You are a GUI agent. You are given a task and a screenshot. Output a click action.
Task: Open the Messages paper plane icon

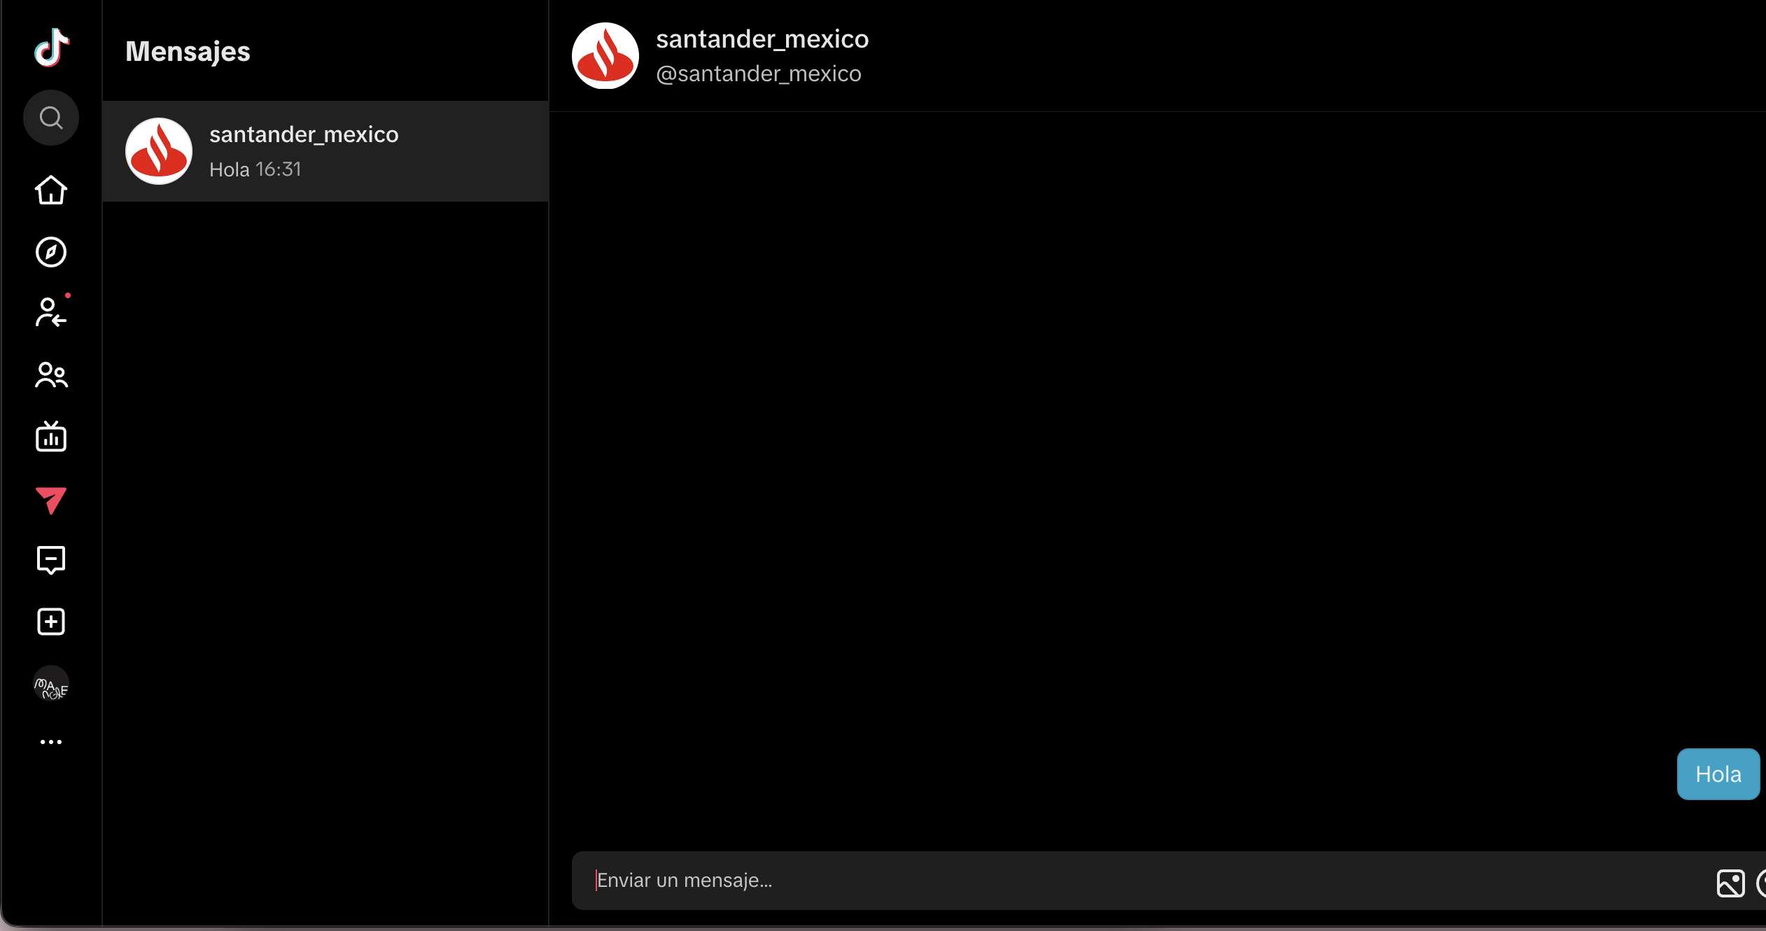click(x=51, y=500)
